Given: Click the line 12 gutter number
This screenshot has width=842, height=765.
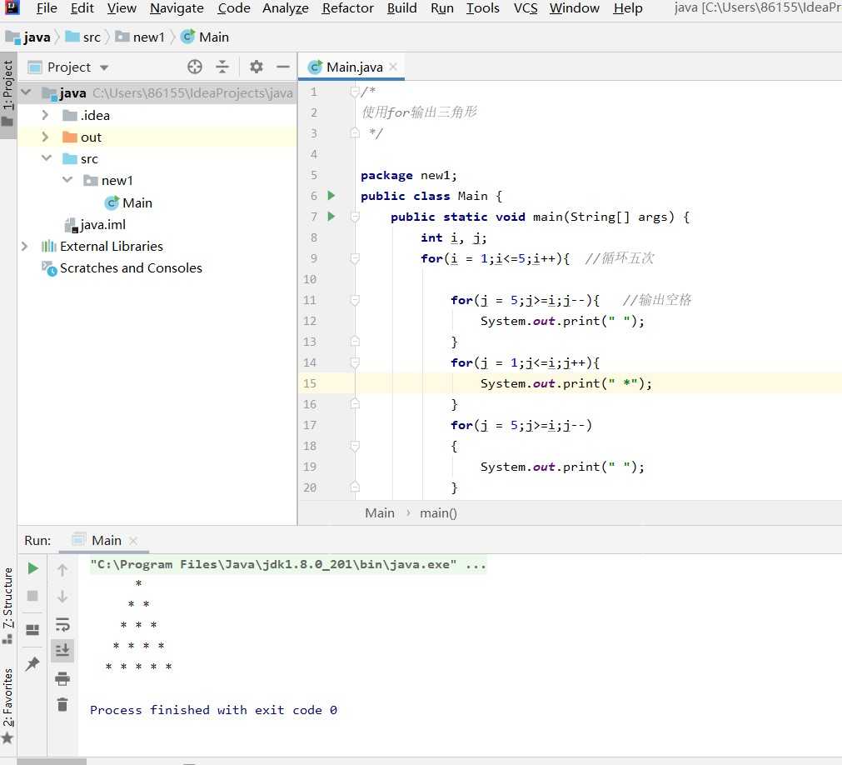Looking at the screenshot, I should (x=310, y=321).
